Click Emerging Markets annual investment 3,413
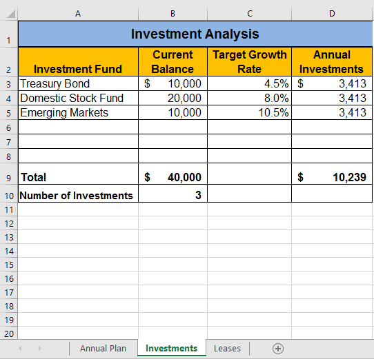The image size is (374, 359). [332, 112]
